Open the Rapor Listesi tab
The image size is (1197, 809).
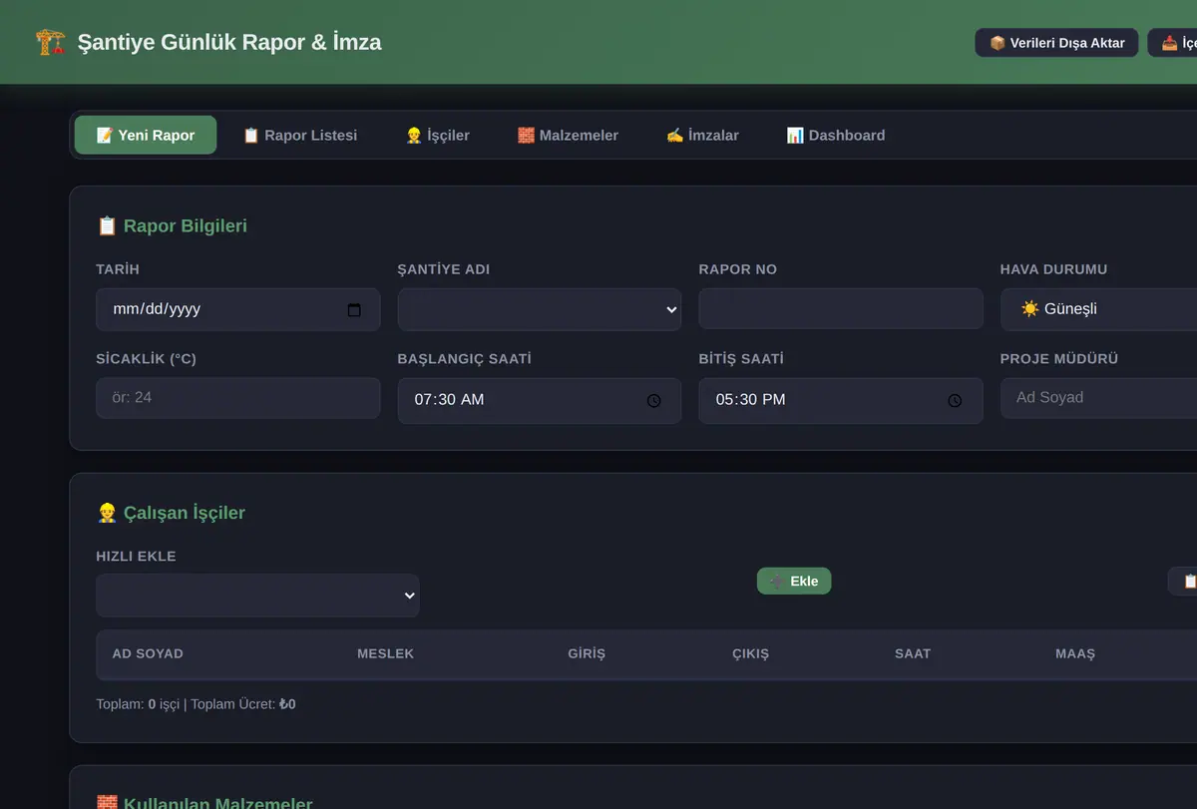[300, 136]
